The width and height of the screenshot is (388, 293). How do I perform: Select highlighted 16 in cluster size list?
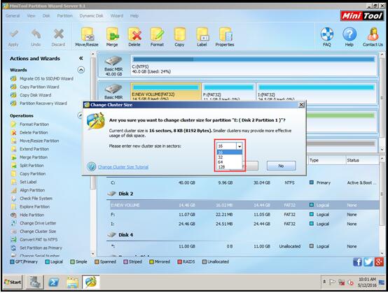(229, 152)
